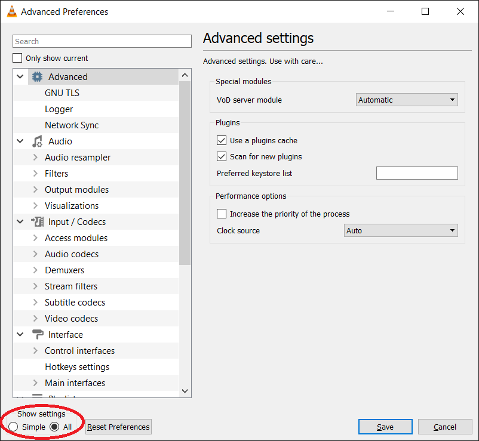Select Visualizations tree item text
This screenshot has height=441, width=479.
(72, 206)
